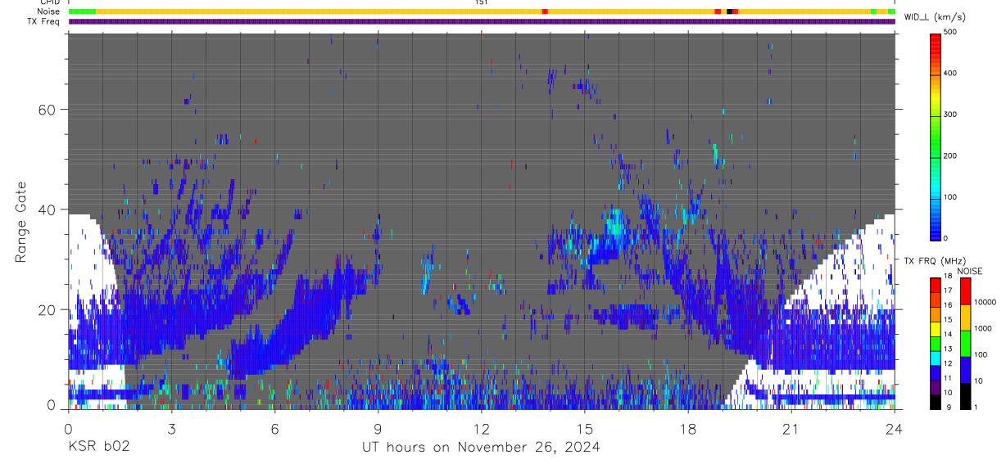This screenshot has height=464, width=1006.
Task: Click the 'Range Gate' y-axis title
Action: tap(21, 222)
